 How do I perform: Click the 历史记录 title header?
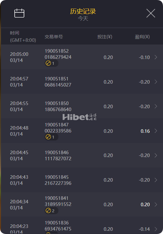coord(83,11)
